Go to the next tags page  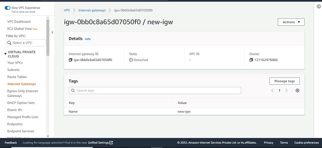click(x=287, y=91)
